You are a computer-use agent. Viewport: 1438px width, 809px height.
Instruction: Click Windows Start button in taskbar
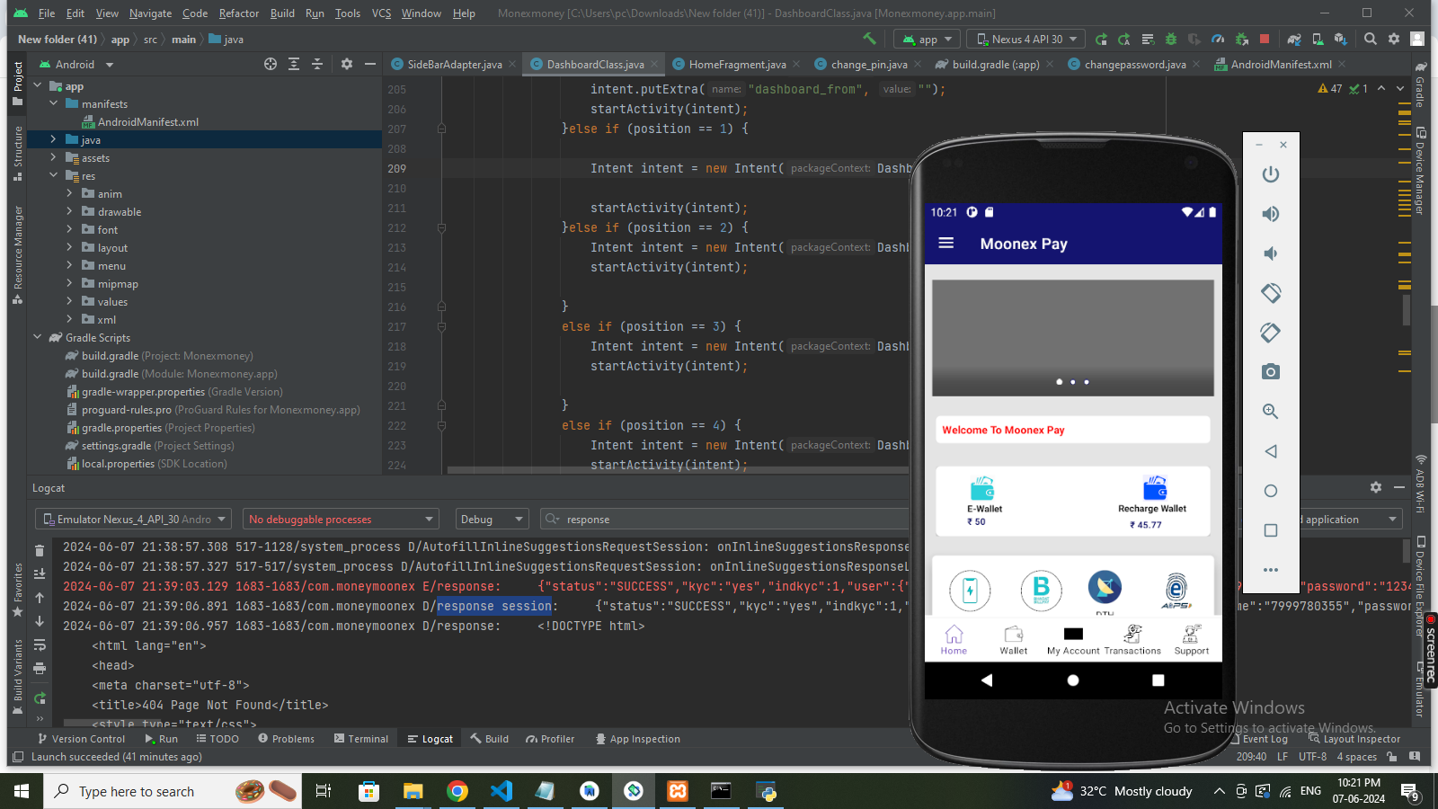tap(22, 791)
